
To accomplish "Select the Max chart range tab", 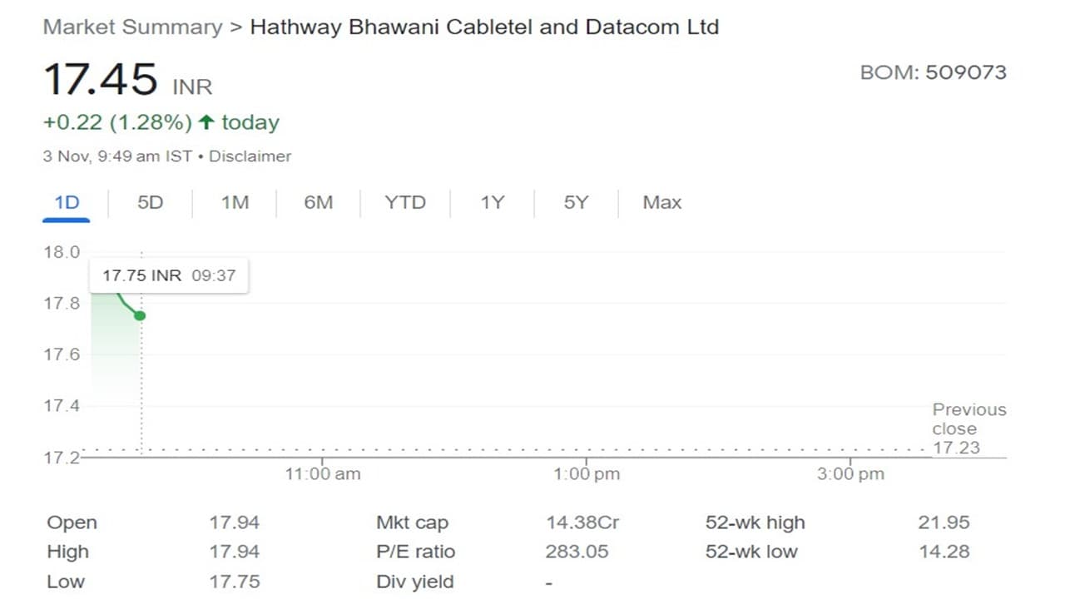I will pyautogui.click(x=661, y=202).
